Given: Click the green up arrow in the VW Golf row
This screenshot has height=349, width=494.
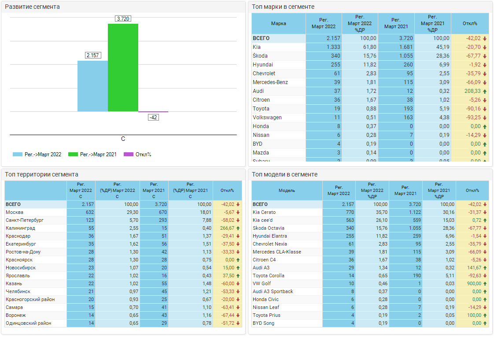Looking at the screenshot, I should coord(485,283).
